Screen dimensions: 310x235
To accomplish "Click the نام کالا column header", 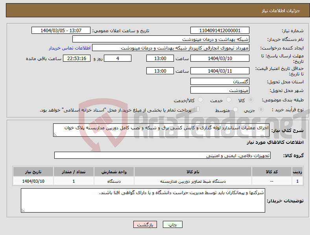I will (x=193, y=172).
